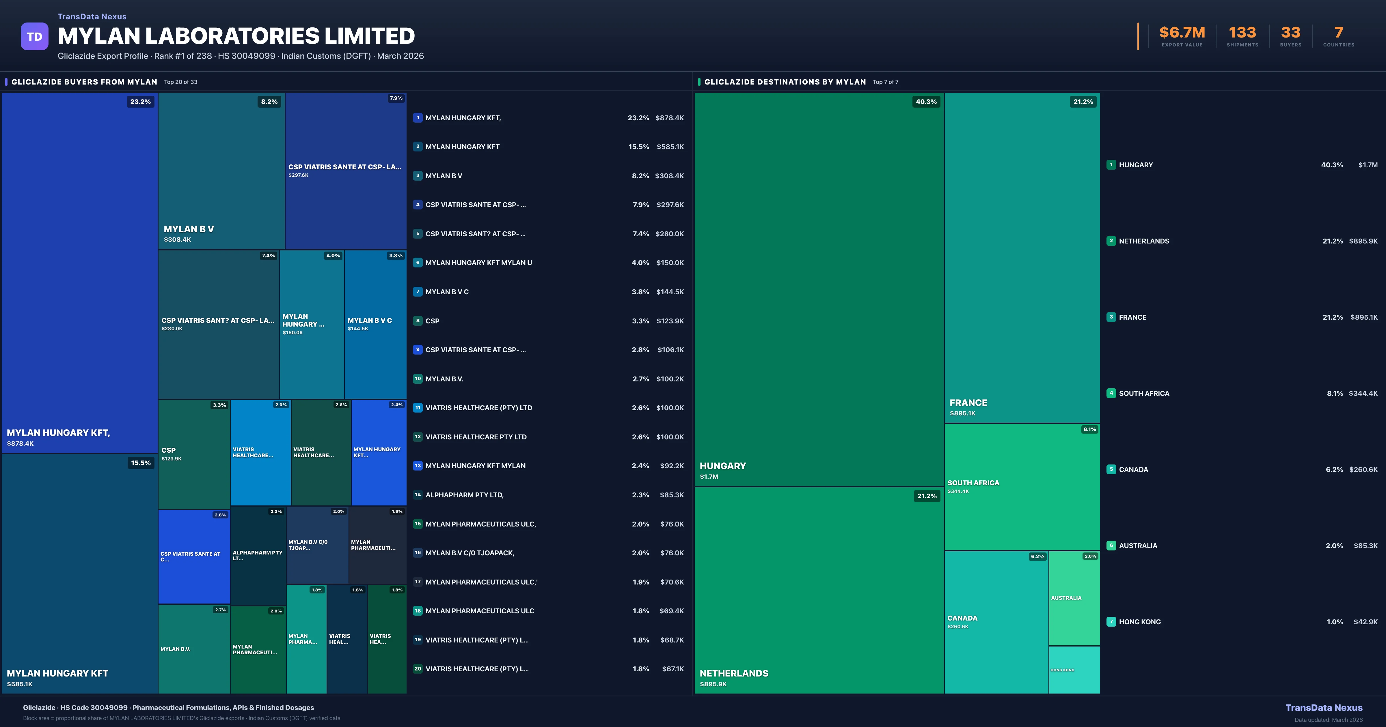Select the France treemap block
1386x727 pixels.
1022,258
